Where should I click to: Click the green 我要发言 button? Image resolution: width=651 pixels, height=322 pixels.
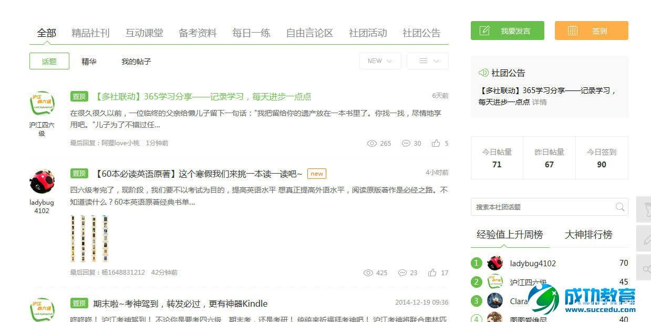point(507,31)
